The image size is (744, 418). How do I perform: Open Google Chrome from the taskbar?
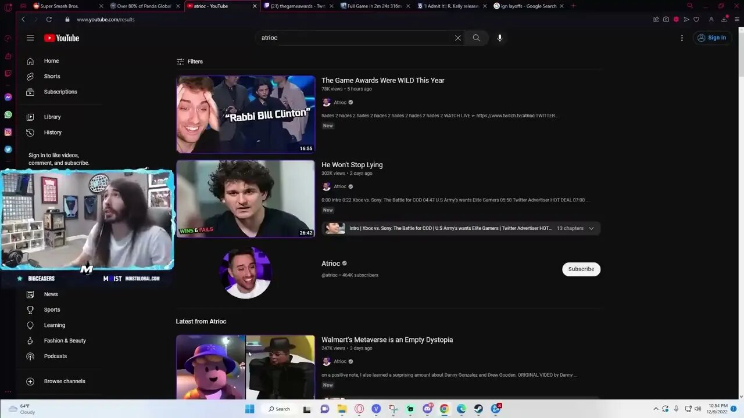tap(444, 409)
